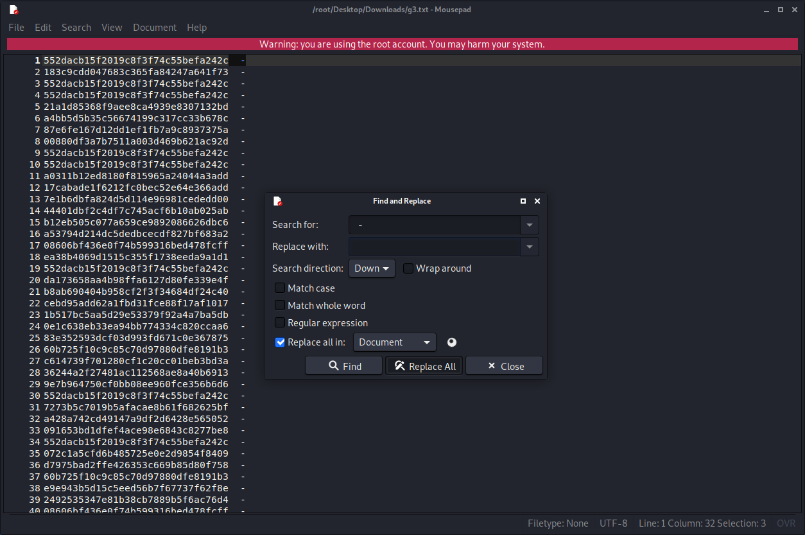The image size is (805, 535).
Task: Tick the Regular expression checkbox
Action: coord(280,323)
